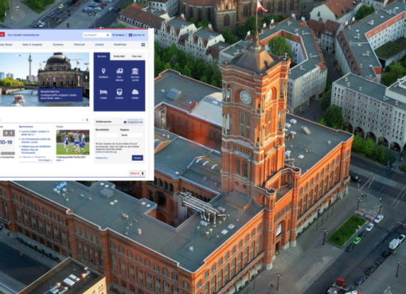Switch to the Berlin-Web tab
Image resolution: width=406 pixels, height=294 pixels.
pos(119,57)
